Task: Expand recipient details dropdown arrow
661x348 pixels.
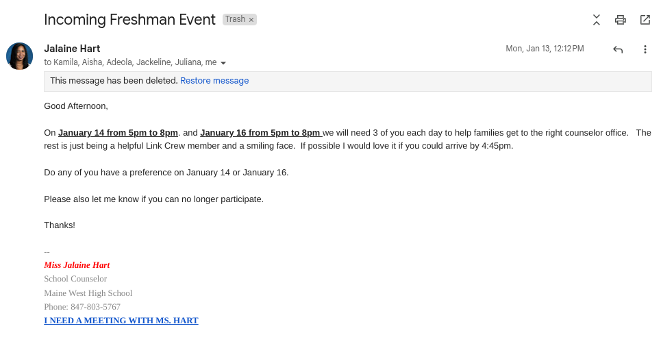Action: pyautogui.click(x=223, y=63)
